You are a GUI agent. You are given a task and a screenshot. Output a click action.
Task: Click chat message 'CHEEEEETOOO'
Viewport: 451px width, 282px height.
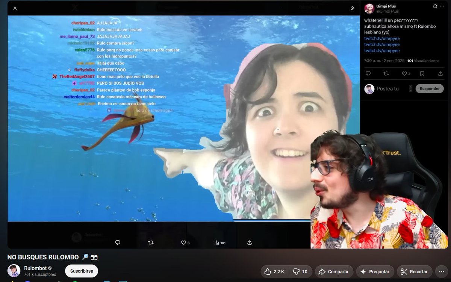tap(111, 70)
